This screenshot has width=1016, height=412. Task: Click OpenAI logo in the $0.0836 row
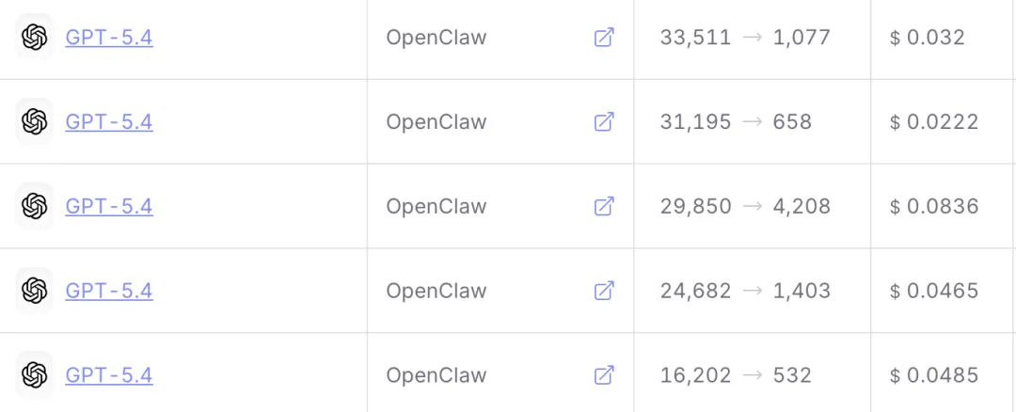coord(35,206)
